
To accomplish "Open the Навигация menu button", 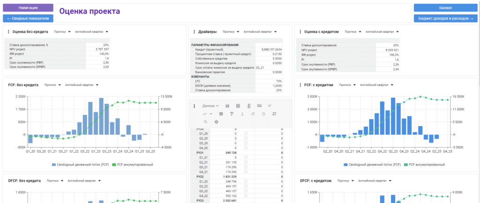I will pos(28,8).
